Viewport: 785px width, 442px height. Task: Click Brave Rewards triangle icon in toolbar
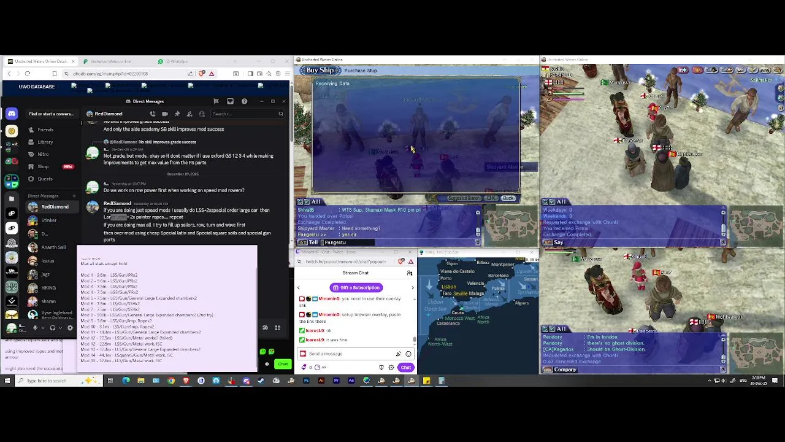point(212,74)
